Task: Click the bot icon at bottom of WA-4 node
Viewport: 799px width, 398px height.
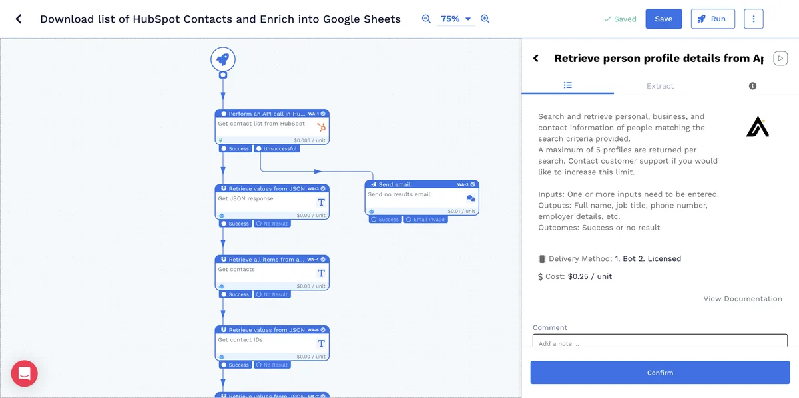Action: [221, 286]
